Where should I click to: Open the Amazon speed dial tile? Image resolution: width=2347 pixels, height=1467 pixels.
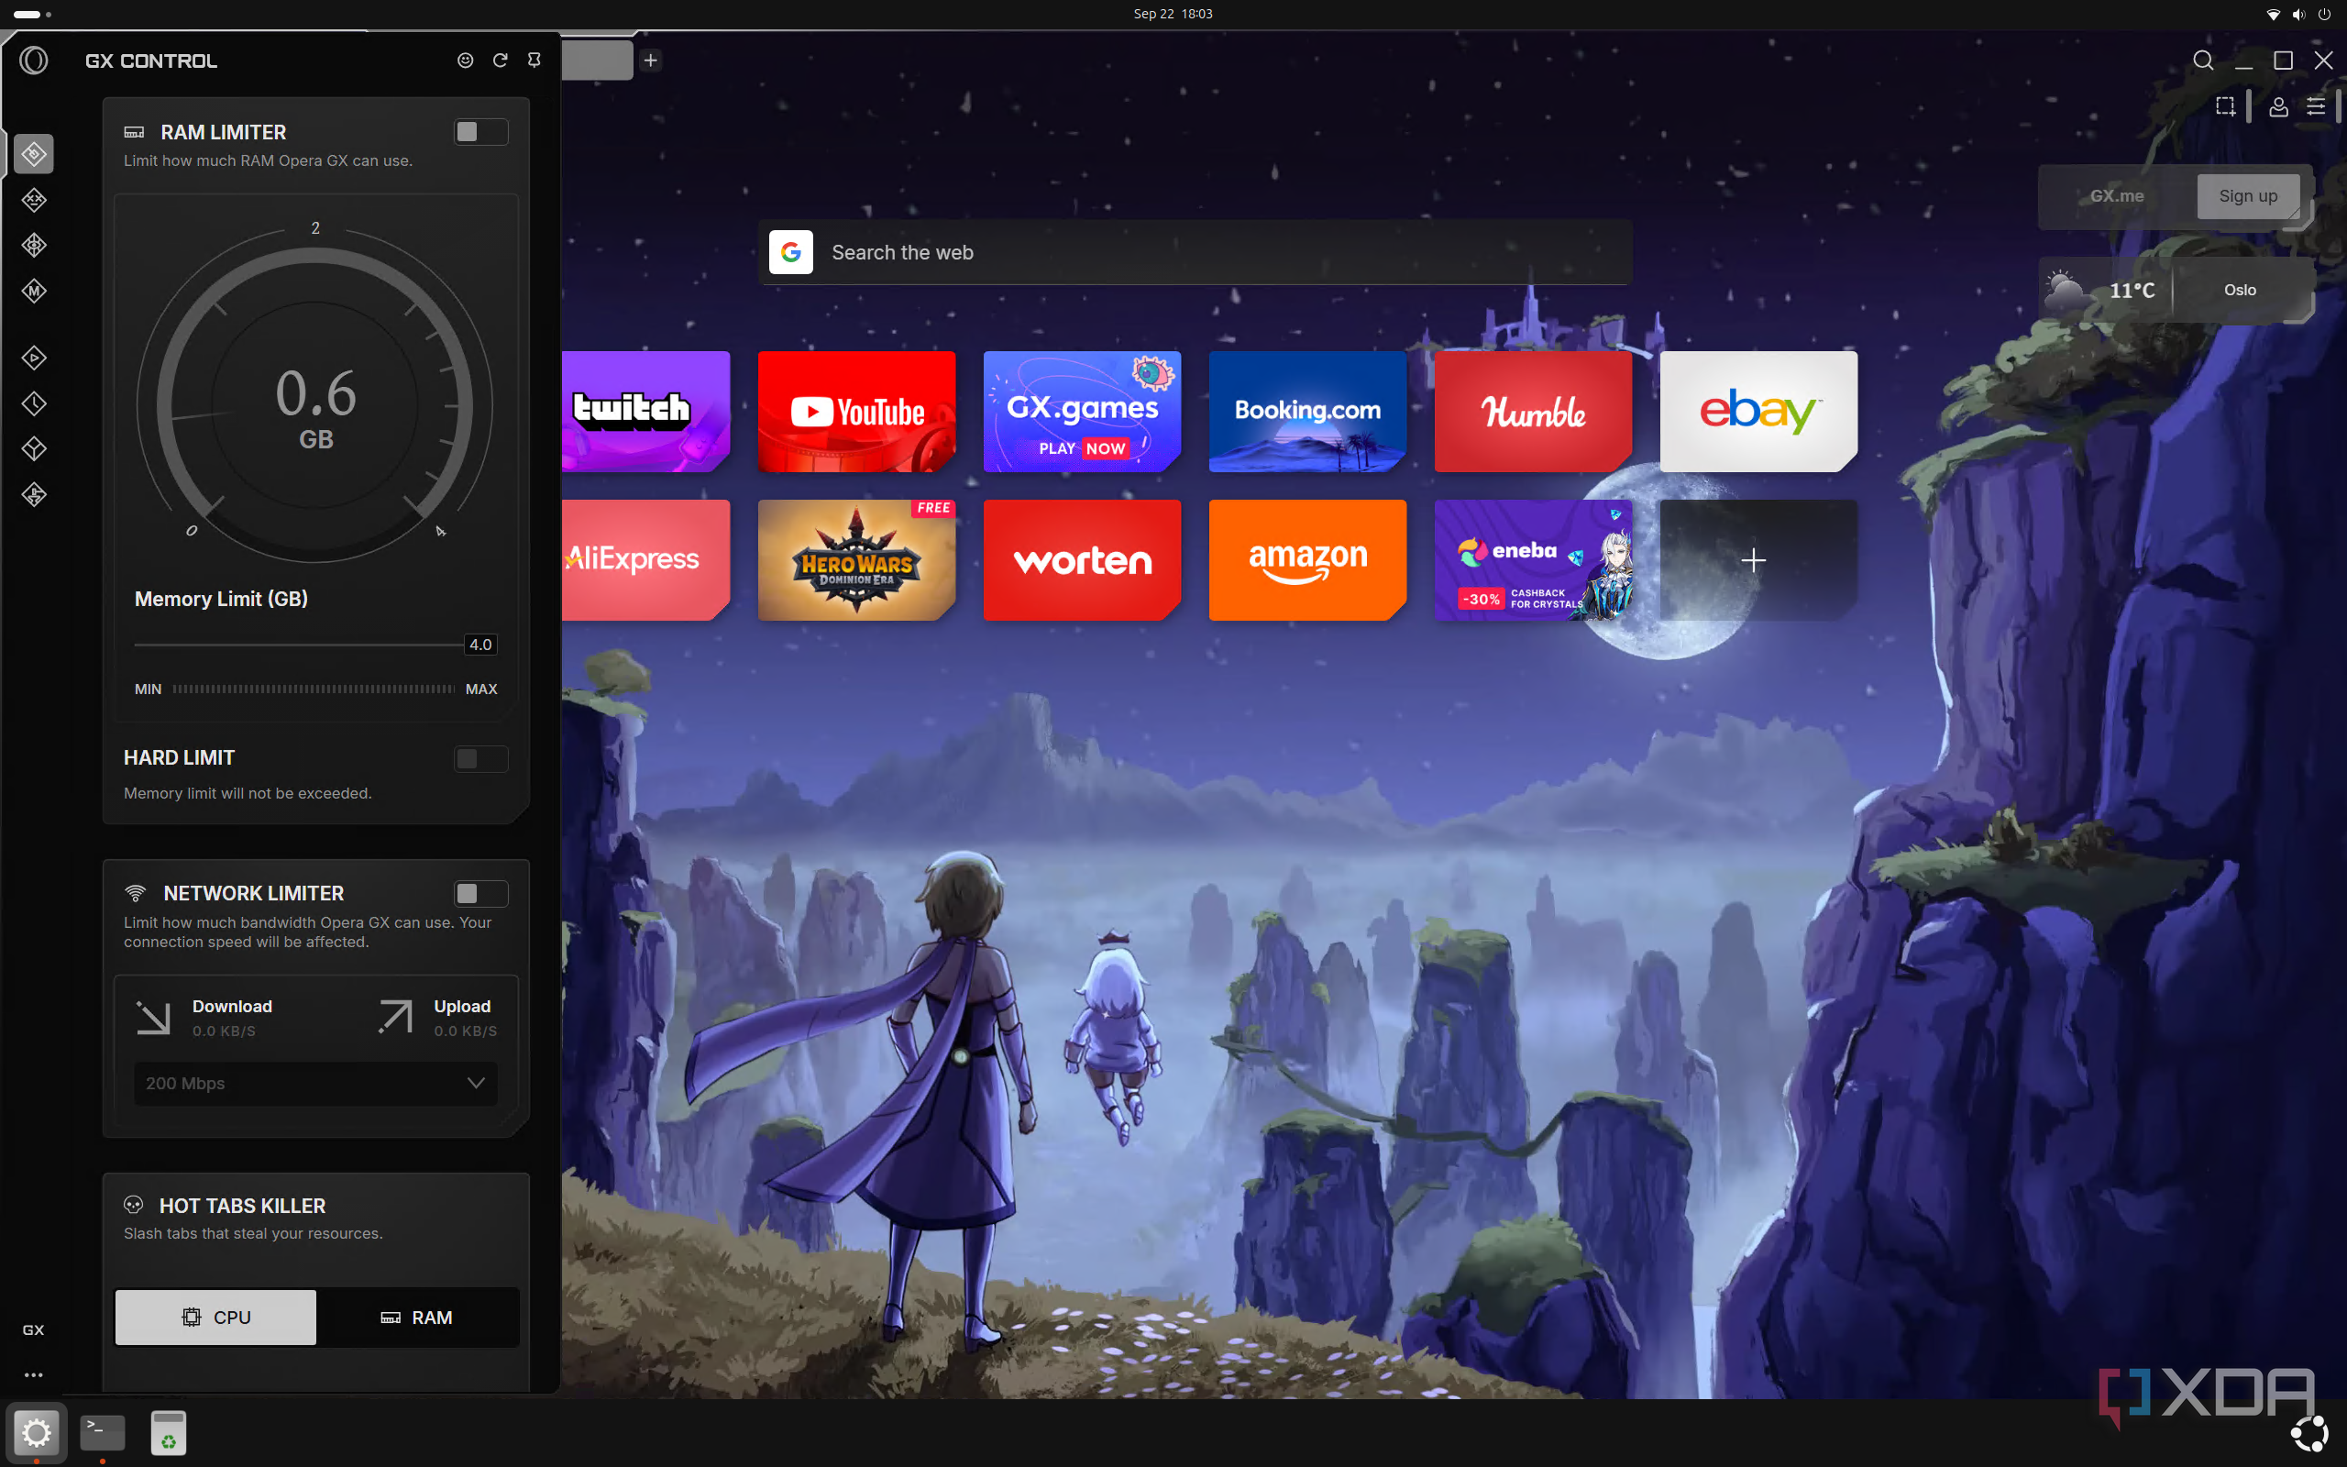pyautogui.click(x=1307, y=560)
